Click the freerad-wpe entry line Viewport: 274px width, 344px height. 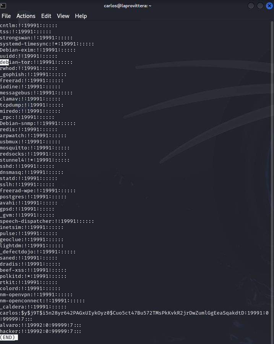pos(38,191)
